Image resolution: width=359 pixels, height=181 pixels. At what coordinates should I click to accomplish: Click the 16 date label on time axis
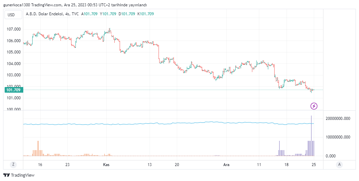coord(40,165)
